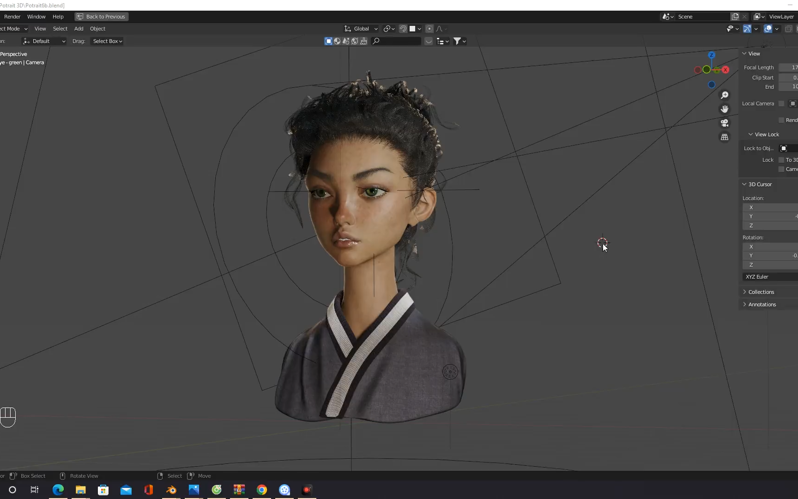Open the Render menu
The image size is (798, 499).
12,17
